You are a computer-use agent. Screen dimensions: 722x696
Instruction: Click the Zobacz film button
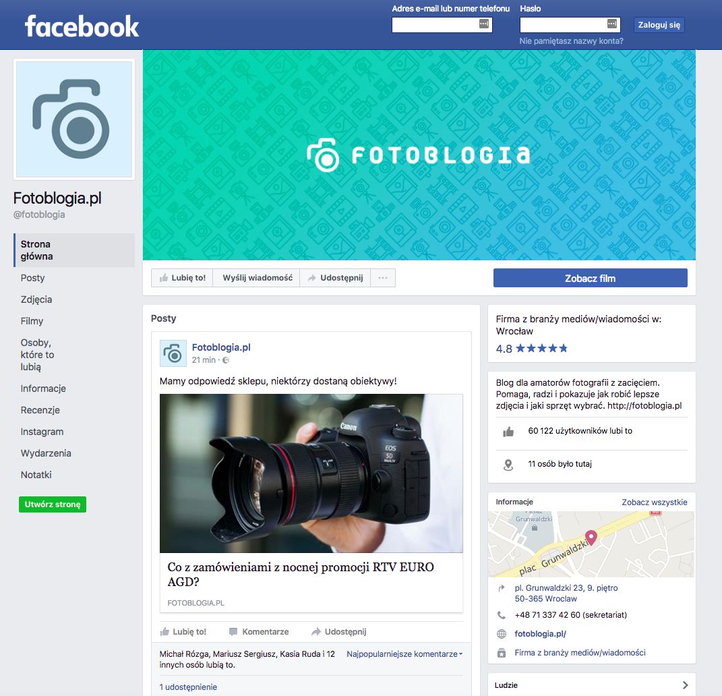click(x=591, y=279)
